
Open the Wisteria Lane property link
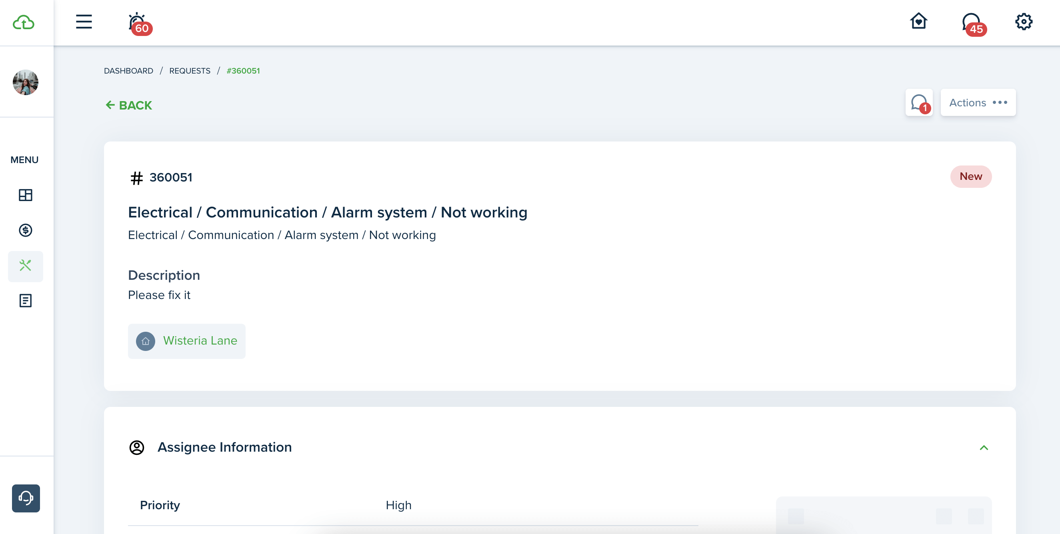200,341
